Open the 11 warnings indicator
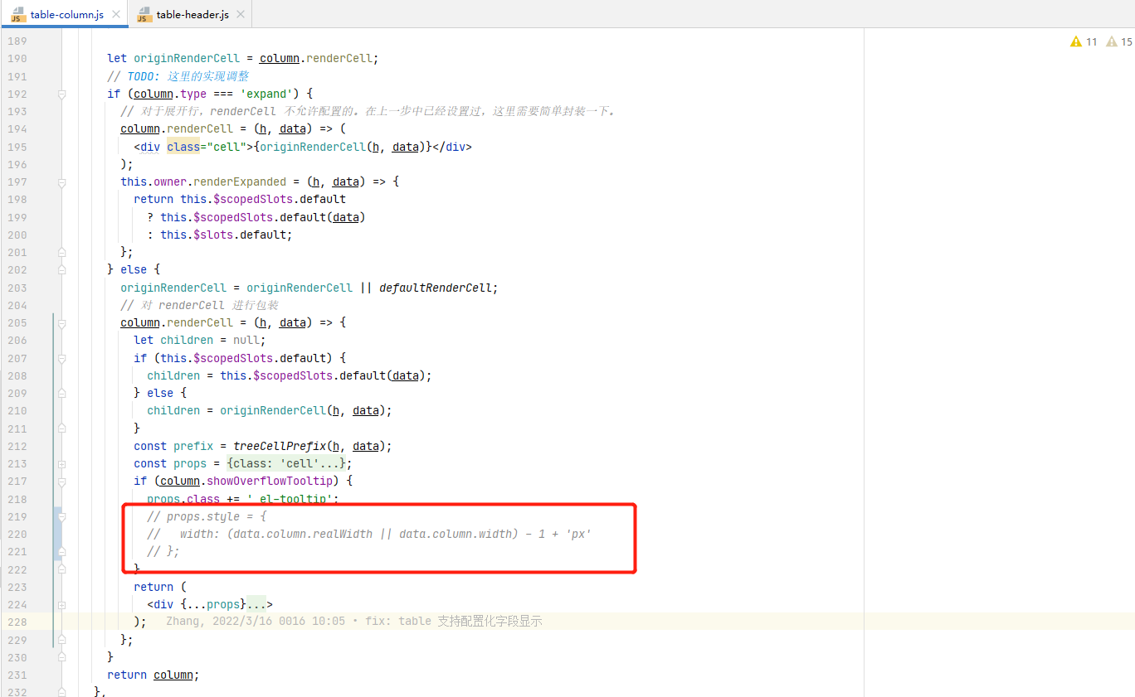 coord(1084,41)
